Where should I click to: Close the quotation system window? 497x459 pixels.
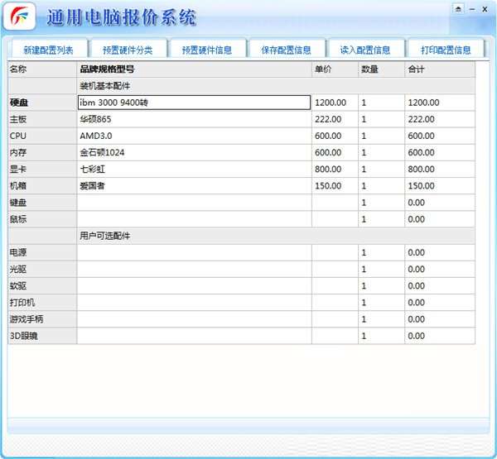(x=485, y=7)
